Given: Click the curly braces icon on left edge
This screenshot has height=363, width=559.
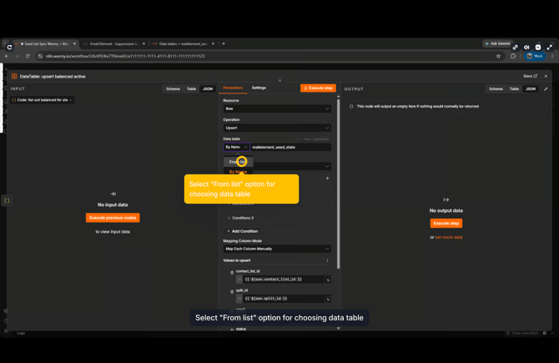Looking at the screenshot, I should (7, 200).
